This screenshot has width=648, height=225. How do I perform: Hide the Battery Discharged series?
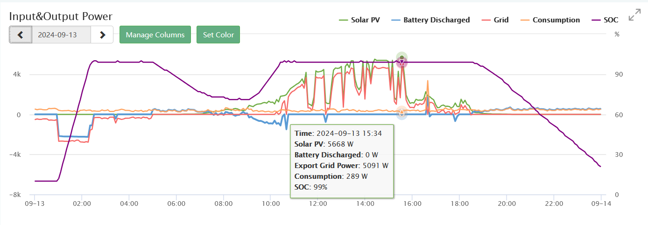coord(436,20)
